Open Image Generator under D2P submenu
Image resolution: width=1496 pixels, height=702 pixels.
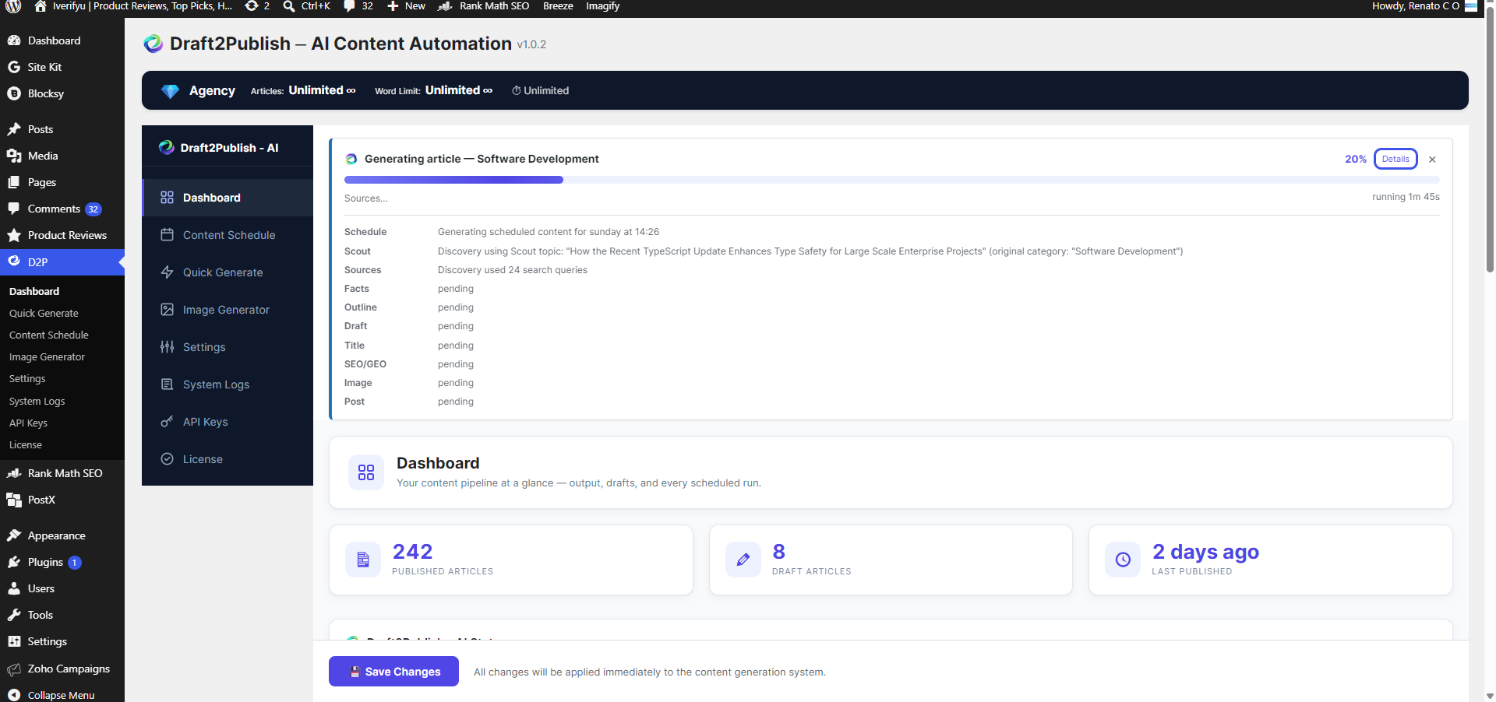click(47, 356)
